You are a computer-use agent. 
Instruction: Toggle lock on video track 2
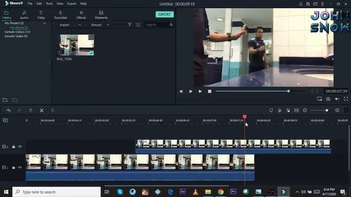[x=14, y=147]
